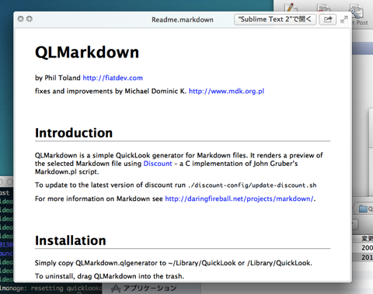Open the Discount hyperlink

point(158,164)
